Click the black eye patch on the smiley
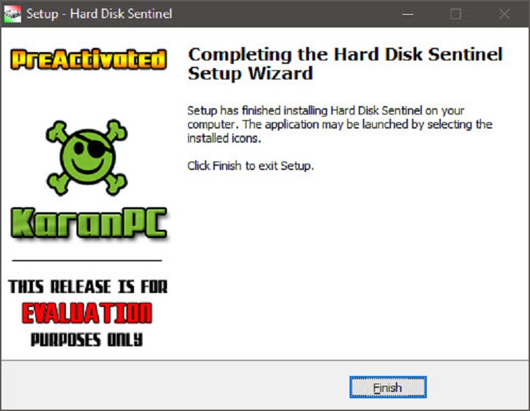This screenshot has width=530, height=411. (x=97, y=148)
